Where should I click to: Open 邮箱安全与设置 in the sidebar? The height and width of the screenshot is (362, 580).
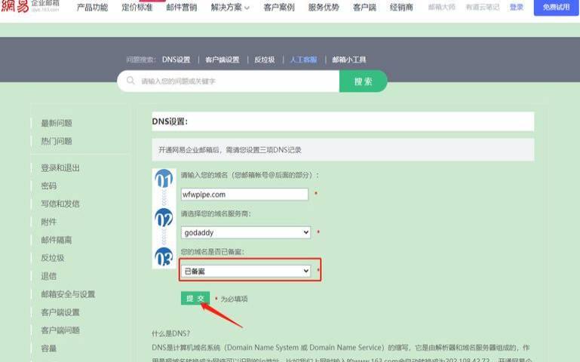[x=68, y=294]
